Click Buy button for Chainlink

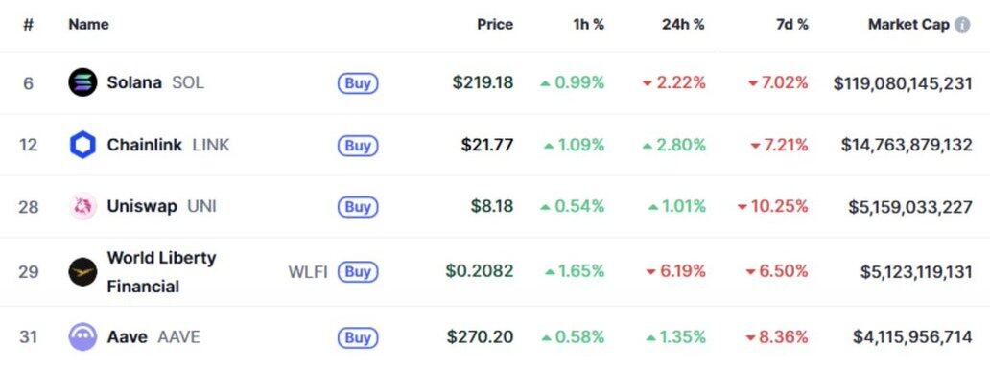358,145
